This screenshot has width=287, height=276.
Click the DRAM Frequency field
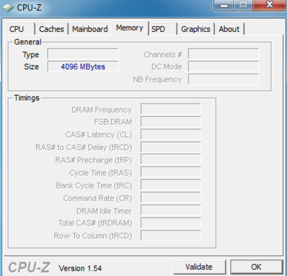tap(170, 109)
